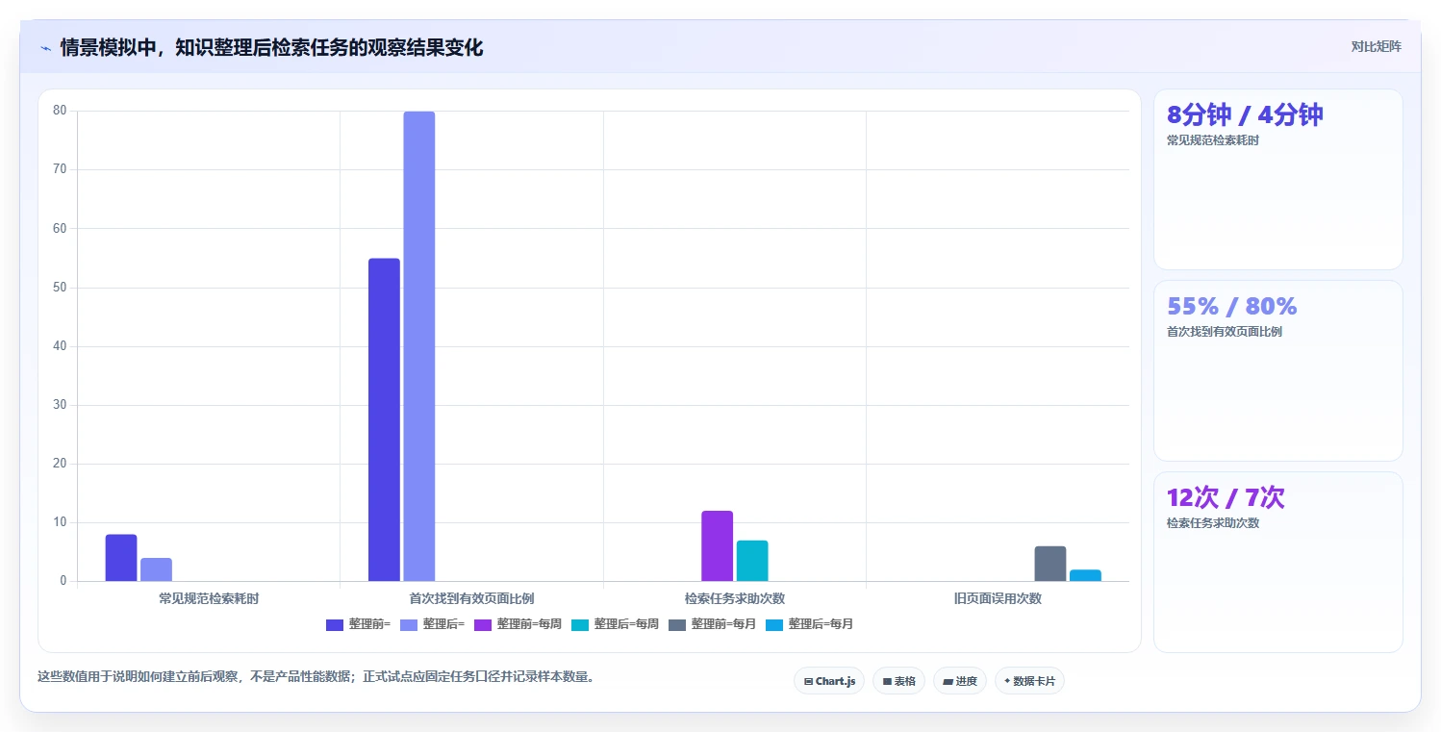Screen dimensions: 1441x732
Task: Click the blue bar for 旧页面误用次数
Action: [x=1085, y=575]
